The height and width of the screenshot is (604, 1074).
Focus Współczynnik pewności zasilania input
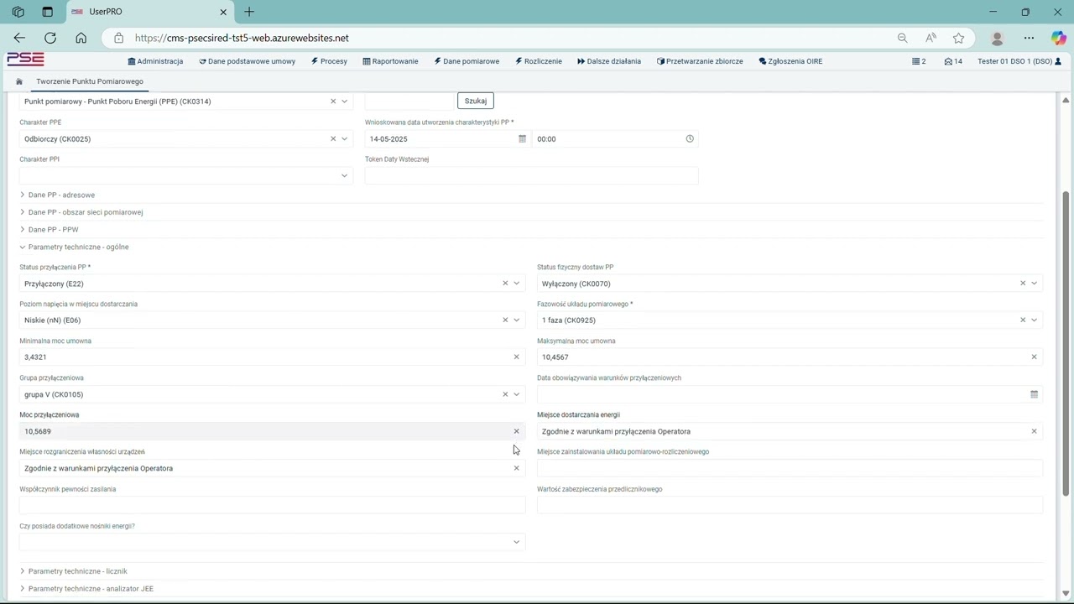click(x=273, y=505)
